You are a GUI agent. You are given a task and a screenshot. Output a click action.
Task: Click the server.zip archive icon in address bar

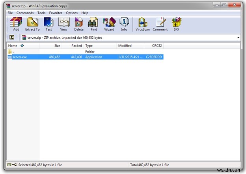click(x=24, y=37)
